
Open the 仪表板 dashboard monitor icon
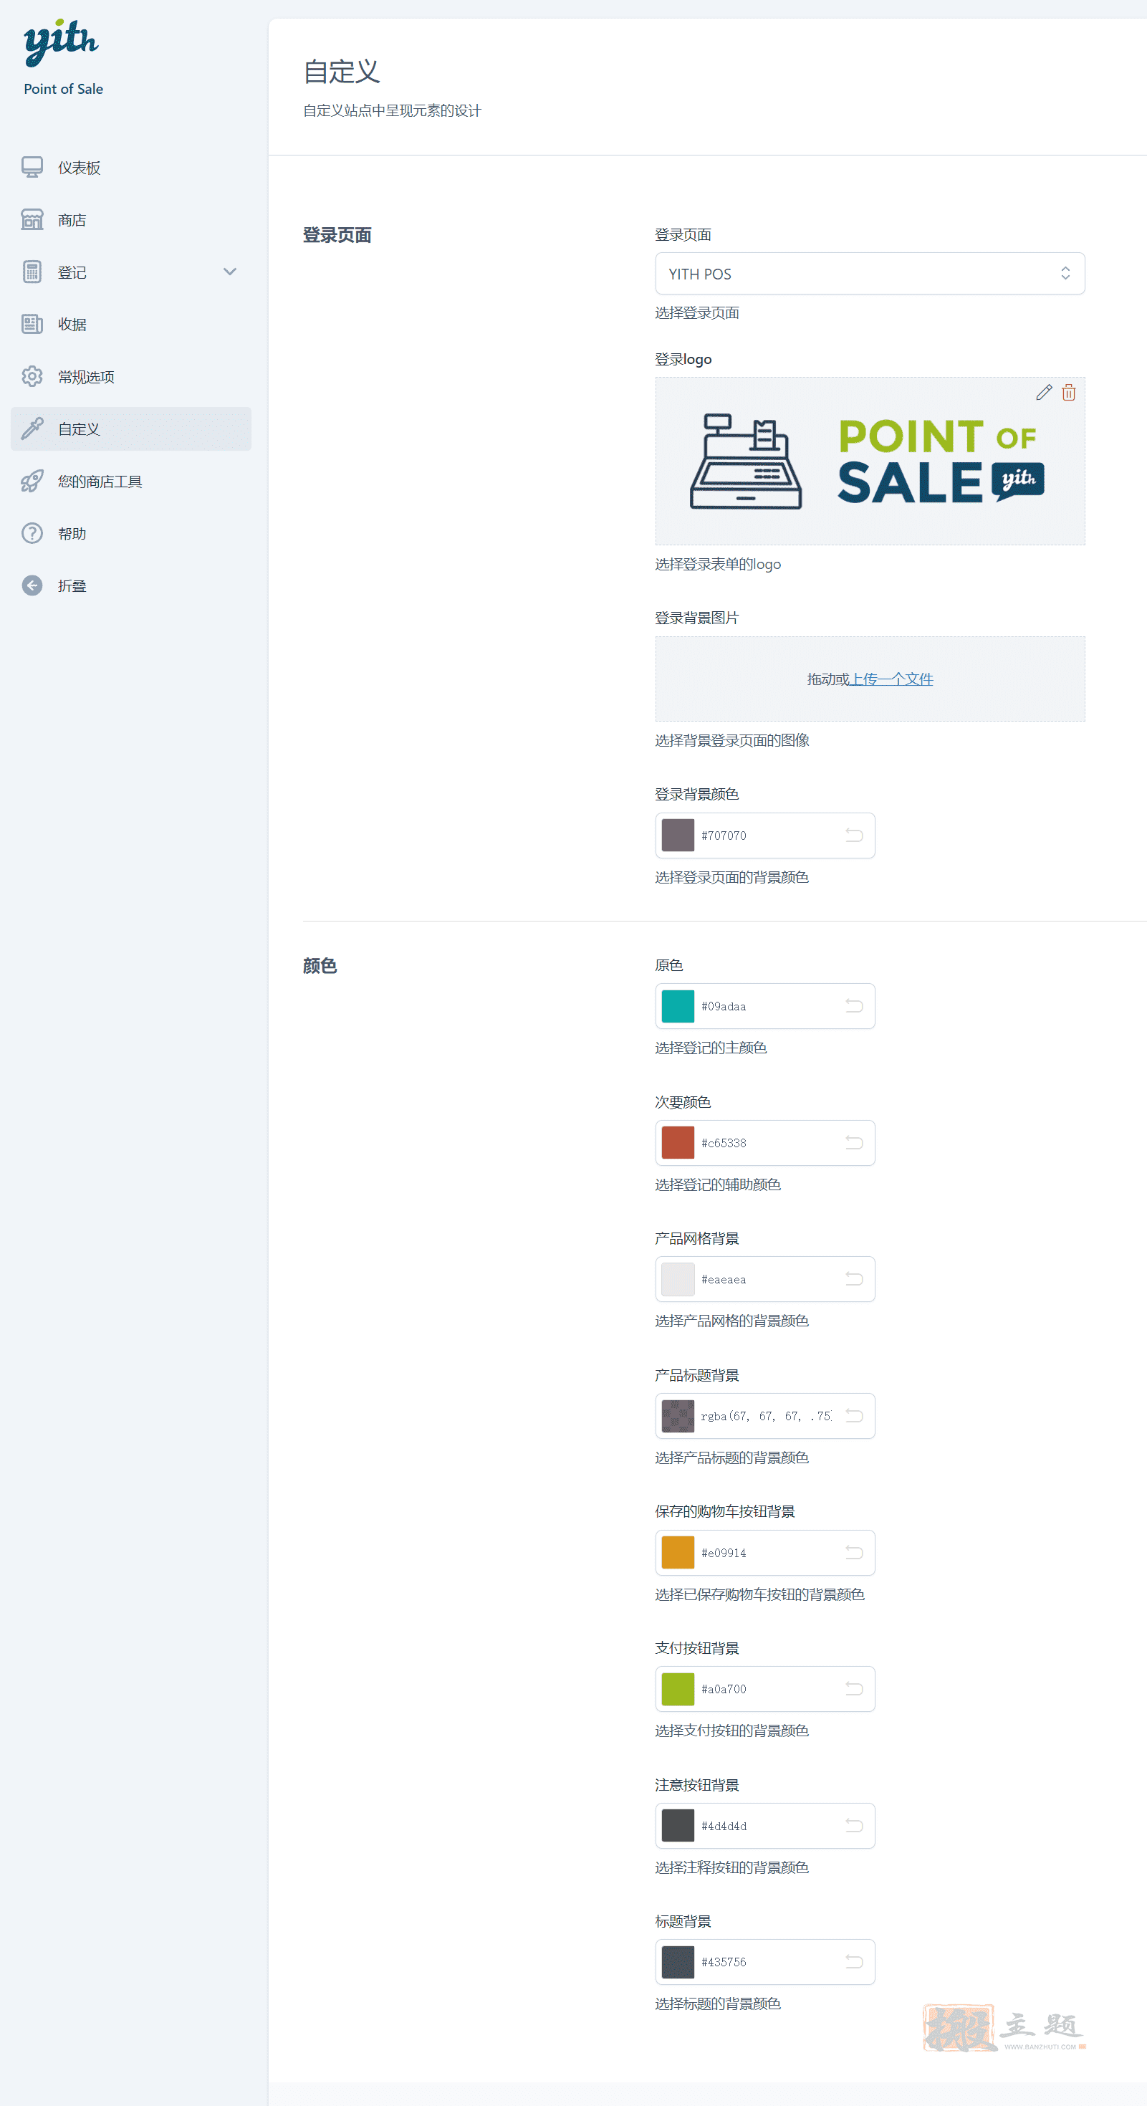pyautogui.click(x=32, y=168)
